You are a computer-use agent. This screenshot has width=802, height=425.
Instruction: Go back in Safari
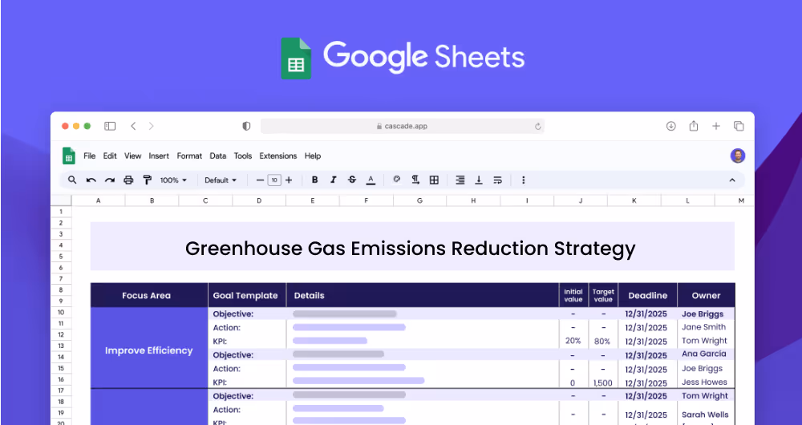click(x=133, y=127)
